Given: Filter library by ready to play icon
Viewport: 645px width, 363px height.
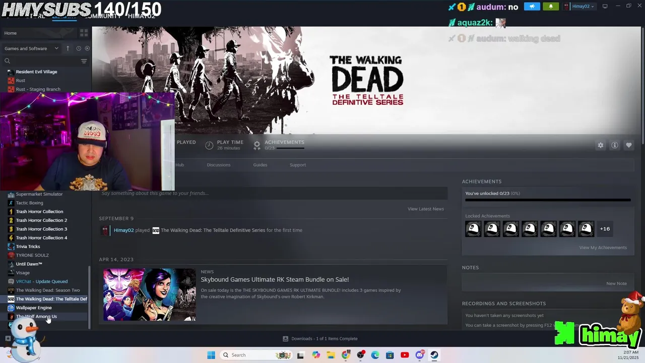Looking at the screenshot, I should [x=87, y=48].
